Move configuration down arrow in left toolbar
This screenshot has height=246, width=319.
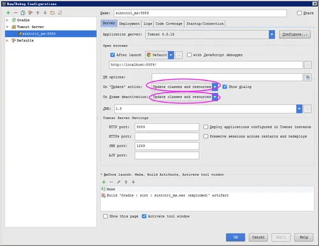(x=45, y=13)
